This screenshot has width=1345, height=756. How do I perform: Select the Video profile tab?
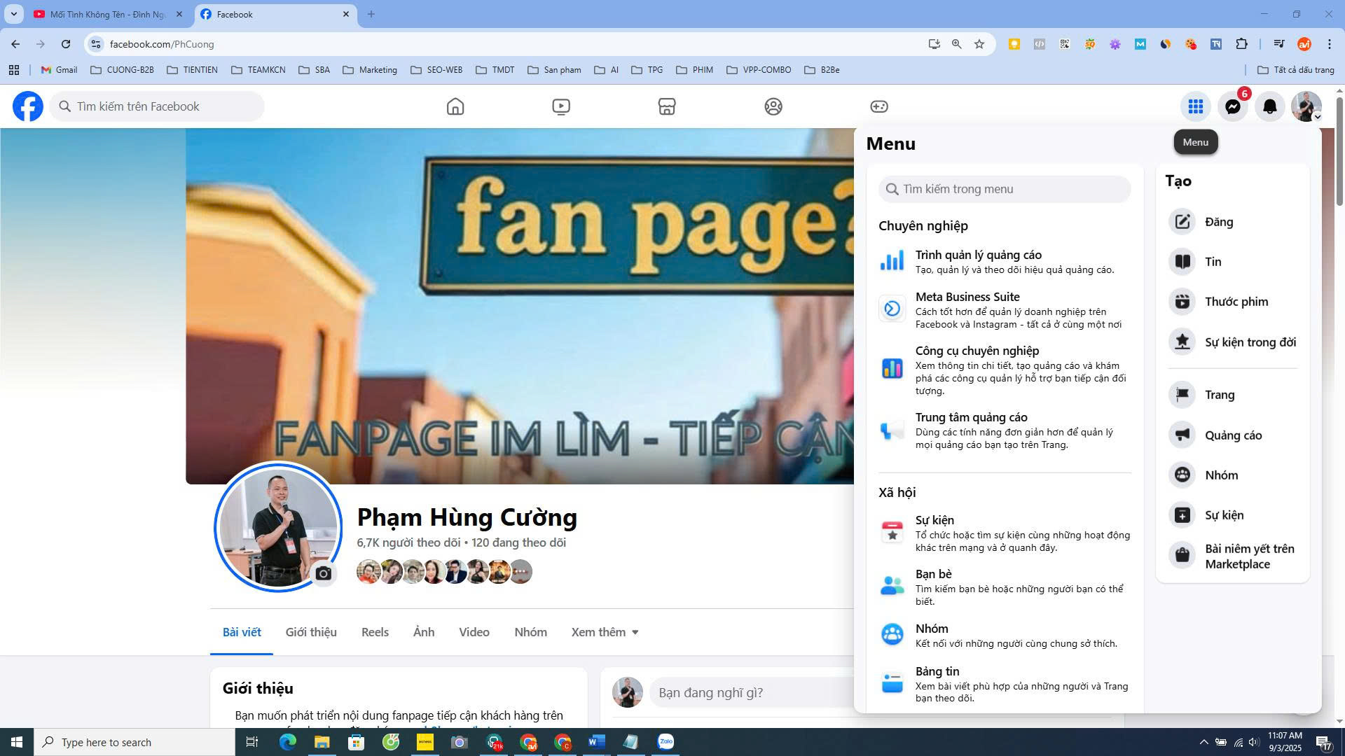(474, 632)
